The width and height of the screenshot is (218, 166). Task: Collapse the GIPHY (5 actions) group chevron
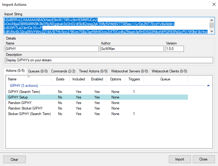coord(208,86)
